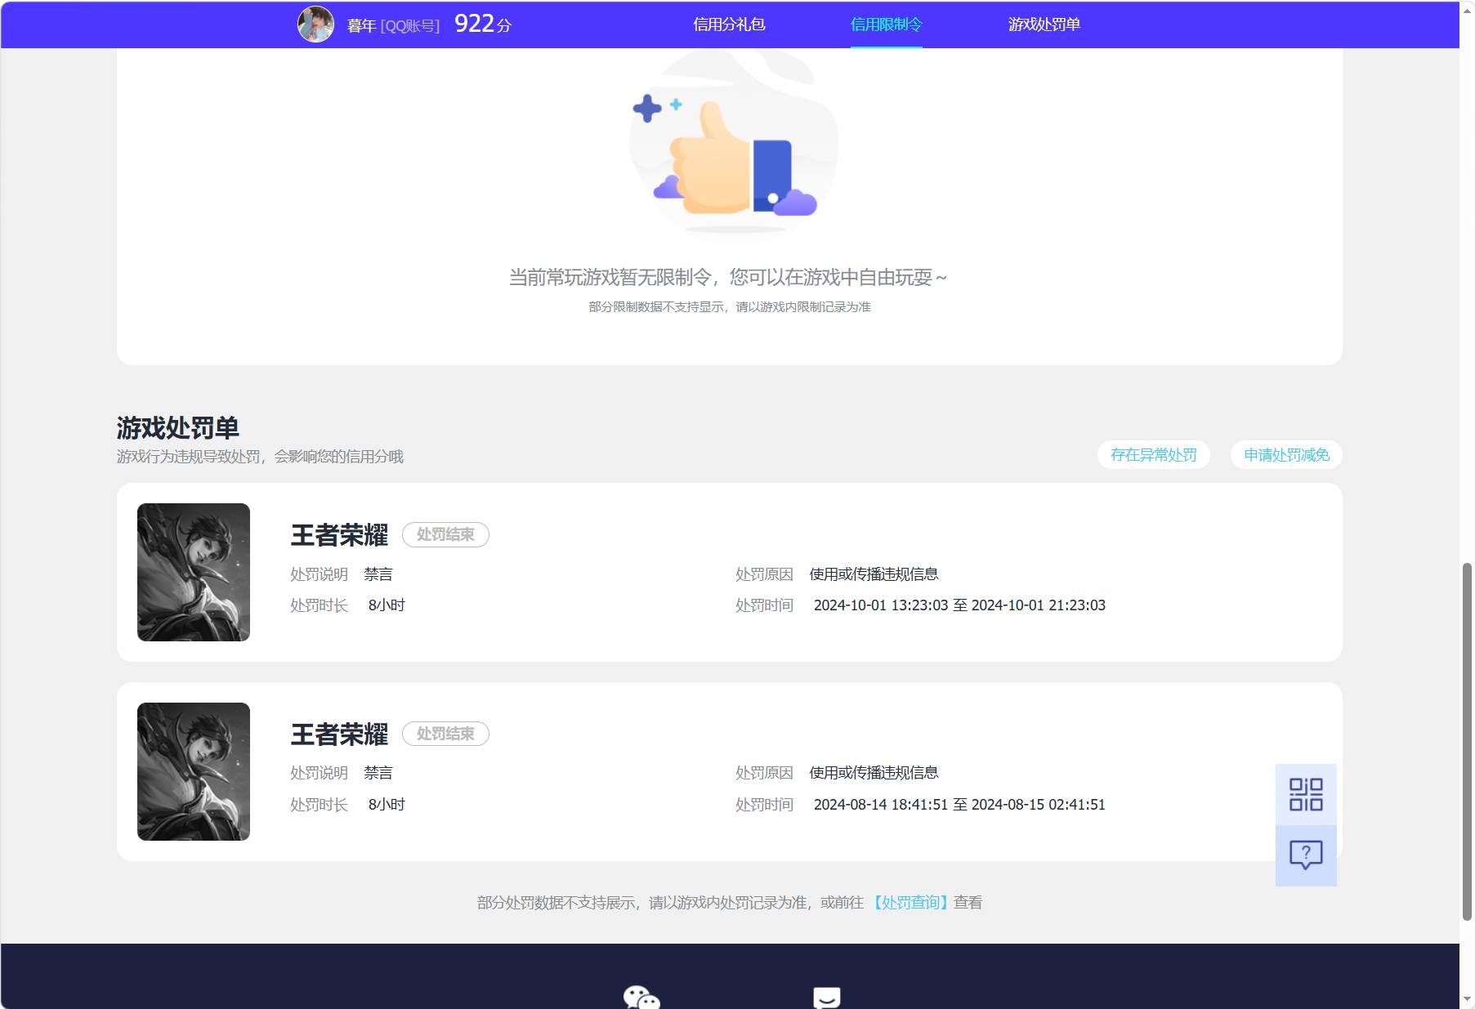The image size is (1475, 1009).
Task: Click the user avatar in header
Action: pos(315,24)
